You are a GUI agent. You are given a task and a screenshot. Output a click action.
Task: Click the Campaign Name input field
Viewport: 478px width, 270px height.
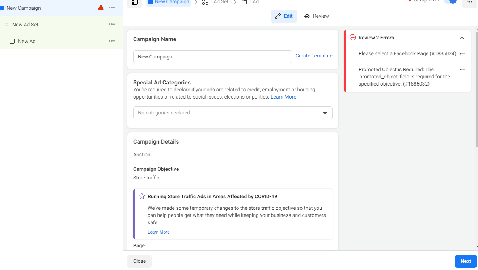point(212,57)
